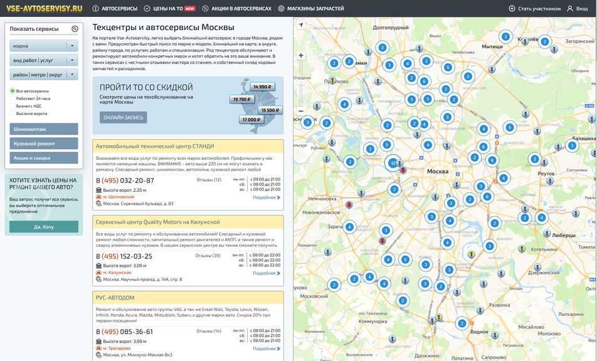
Task: Open the map cluster marked 12
Action: tap(393, 163)
